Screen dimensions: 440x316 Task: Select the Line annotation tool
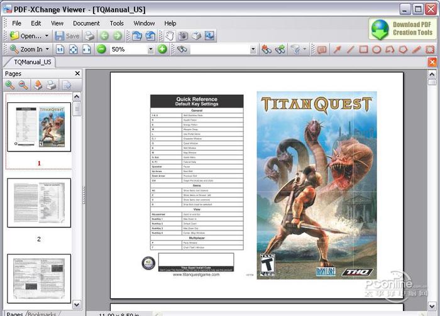[x=350, y=50]
